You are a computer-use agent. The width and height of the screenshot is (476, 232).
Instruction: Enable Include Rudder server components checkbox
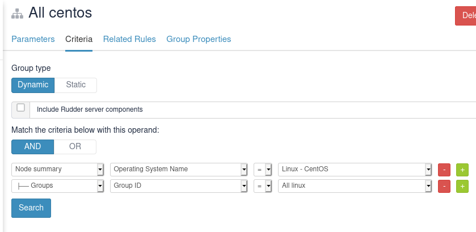pos(20,108)
